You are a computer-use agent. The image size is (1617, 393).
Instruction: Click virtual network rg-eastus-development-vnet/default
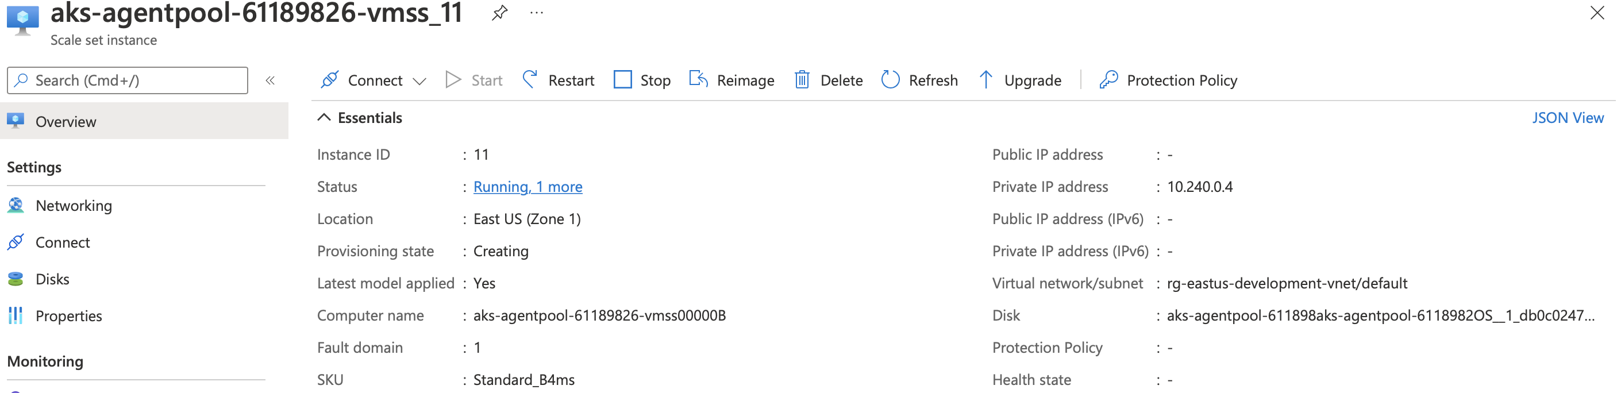click(x=1287, y=283)
